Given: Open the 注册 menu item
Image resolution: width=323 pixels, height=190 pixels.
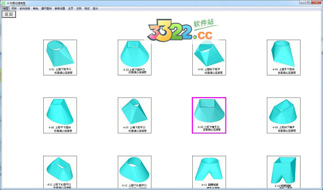Looking at the screenshot, I should pyautogui.click(x=79, y=8).
